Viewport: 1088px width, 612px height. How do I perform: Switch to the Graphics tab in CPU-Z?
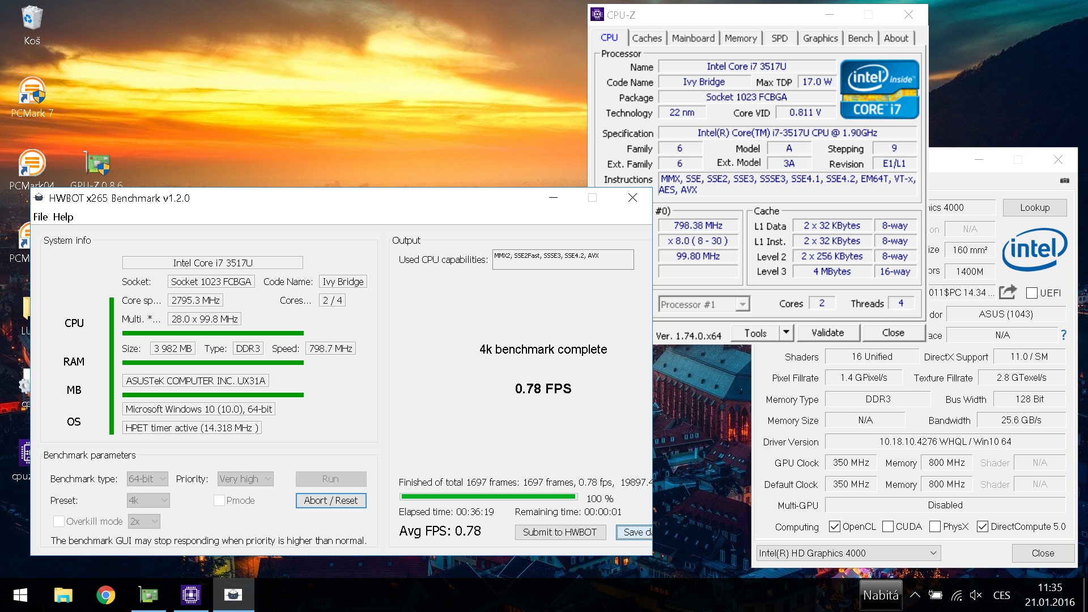(820, 38)
